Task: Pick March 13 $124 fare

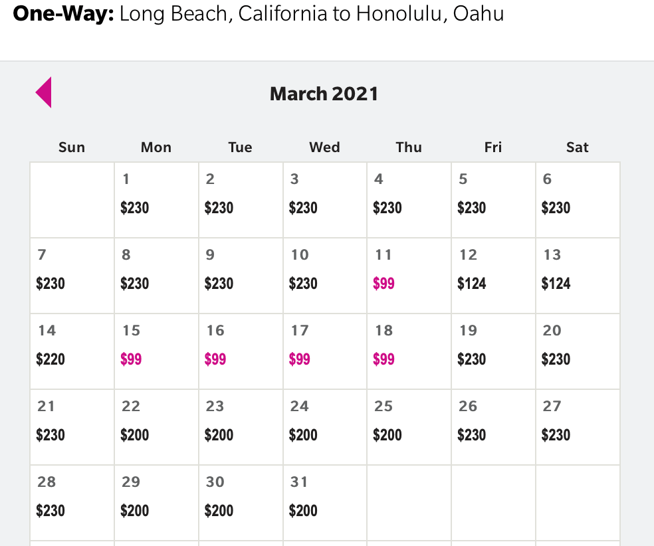Action: click(578, 276)
